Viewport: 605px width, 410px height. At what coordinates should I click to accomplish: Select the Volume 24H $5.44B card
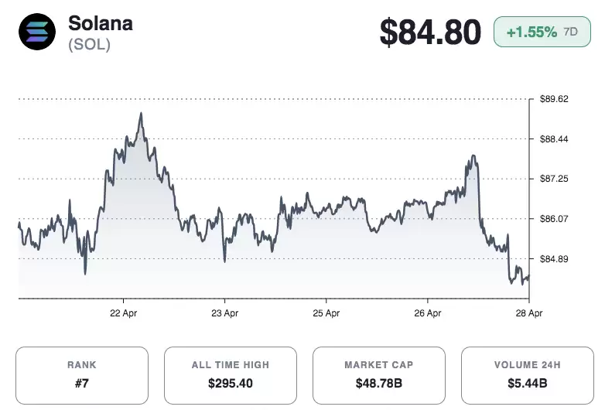[x=528, y=375]
